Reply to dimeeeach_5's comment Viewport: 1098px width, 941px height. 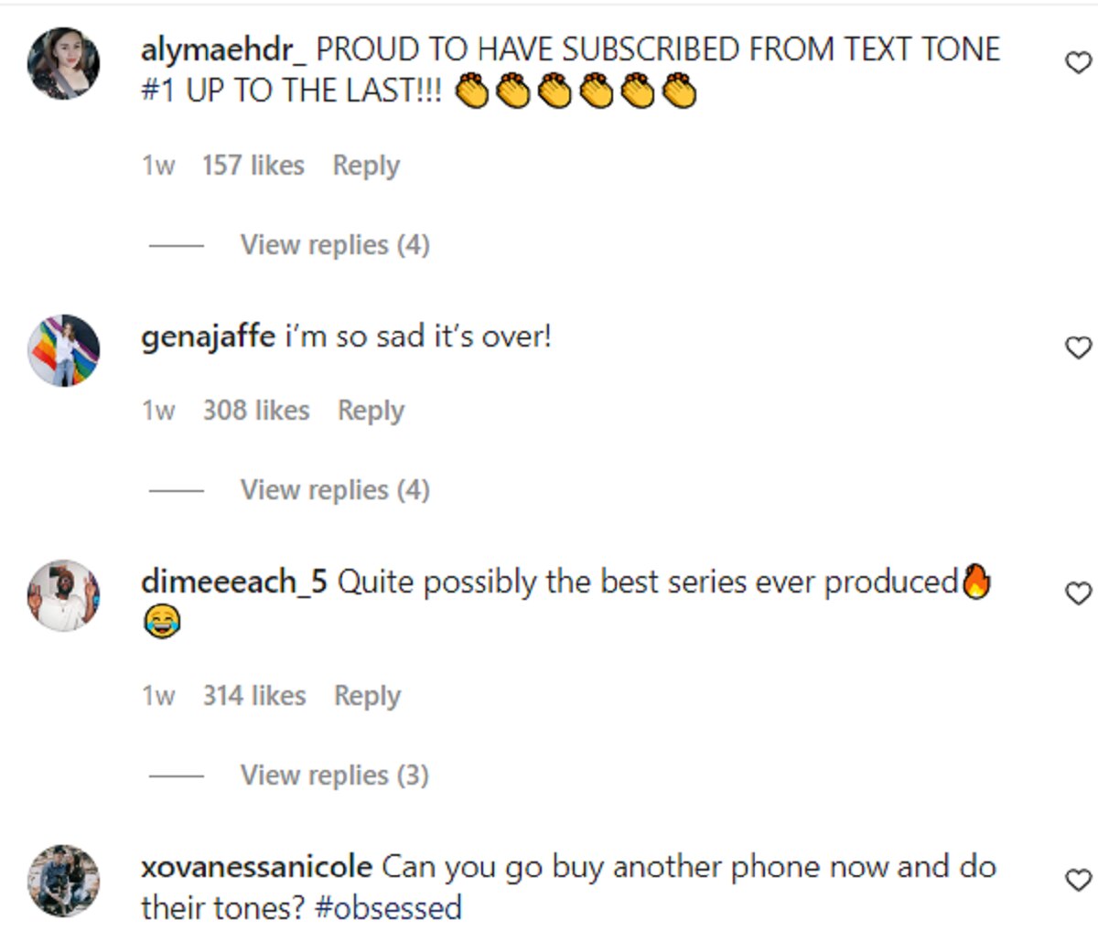click(x=367, y=696)
